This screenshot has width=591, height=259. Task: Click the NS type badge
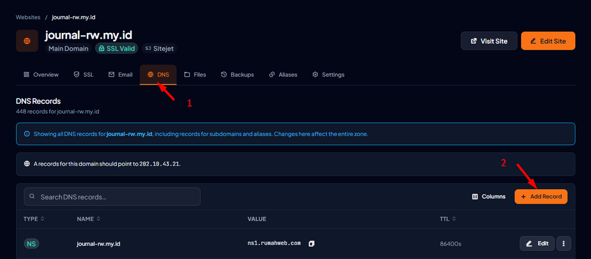click(x=32, y=243)
